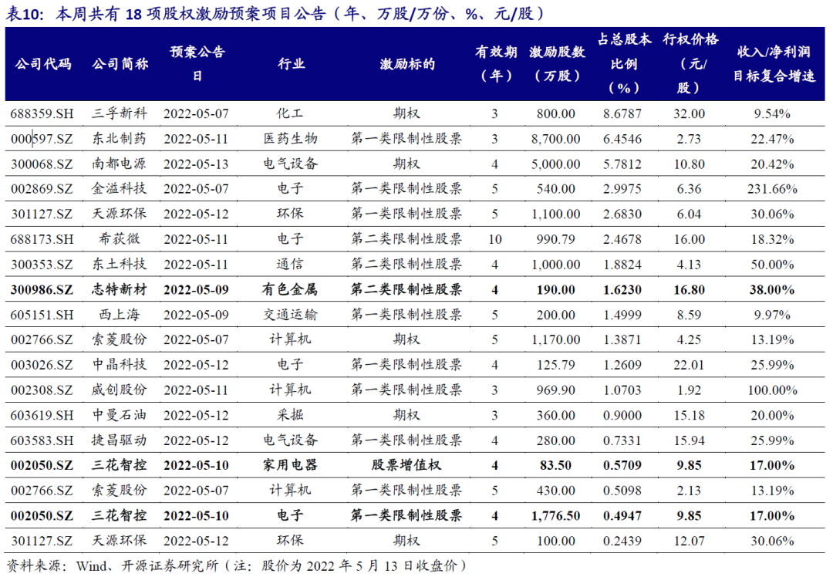Select stock code 688173.SH
The image size is (833, 577).
42,240
